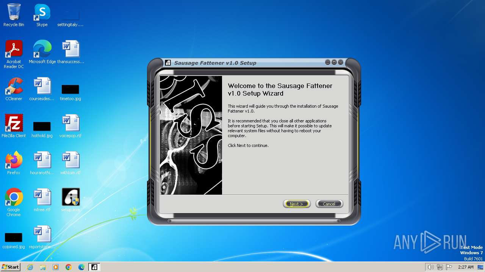Click the wizard's black-and-white splash image
The width and height of the screenshot is (485, 272).
pos(191,135)
